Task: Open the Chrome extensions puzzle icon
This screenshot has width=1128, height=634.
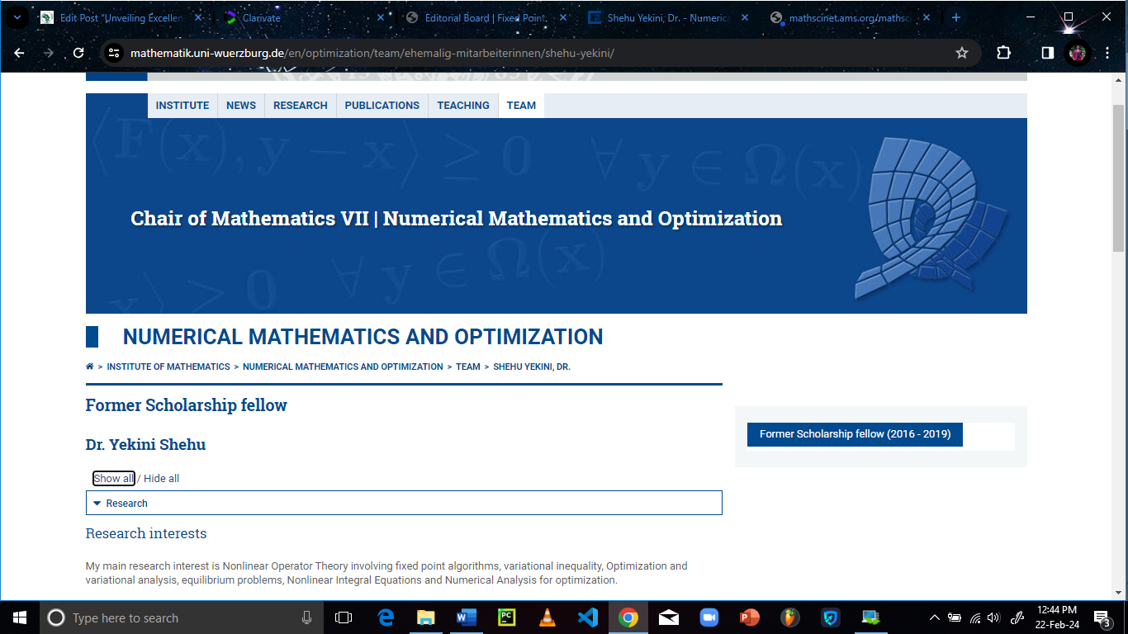Action: (x=1003, y=53)
